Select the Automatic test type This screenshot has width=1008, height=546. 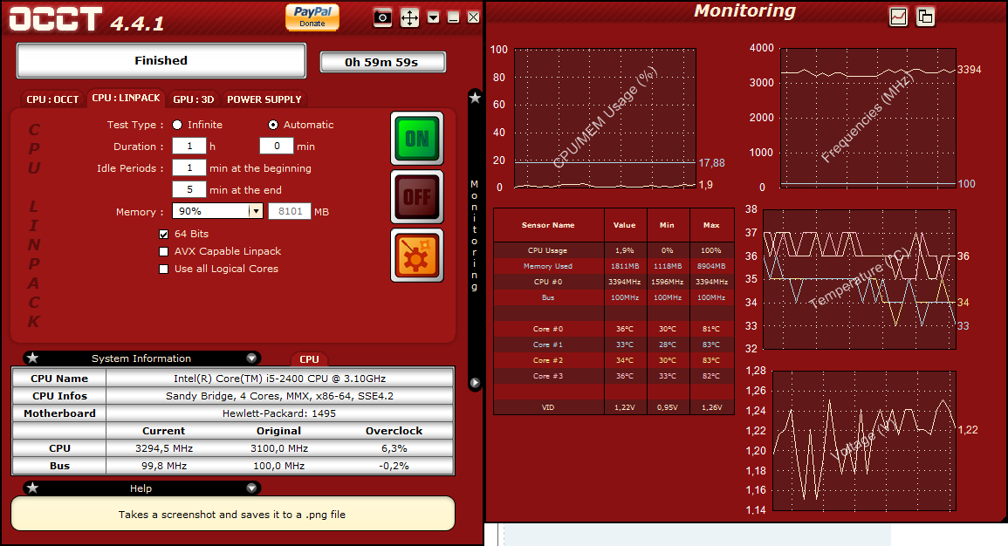click(x=273, y=125)
